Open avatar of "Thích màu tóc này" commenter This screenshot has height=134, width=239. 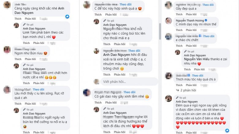click(x=169, y=76)
